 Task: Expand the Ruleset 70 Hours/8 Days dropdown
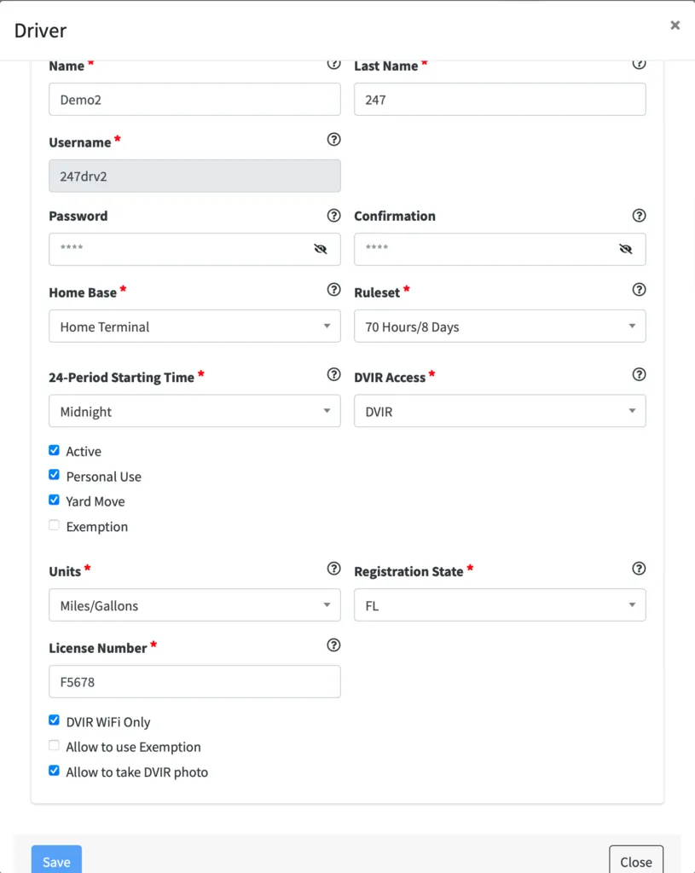coord(500,326)
